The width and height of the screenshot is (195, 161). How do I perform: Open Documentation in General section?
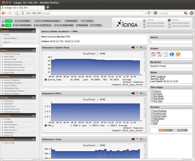coord(10,38)
